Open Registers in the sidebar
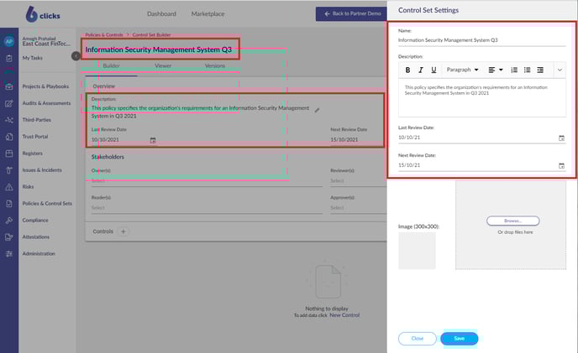This screenshot has width=578, height=353. (x=33, y=153)
